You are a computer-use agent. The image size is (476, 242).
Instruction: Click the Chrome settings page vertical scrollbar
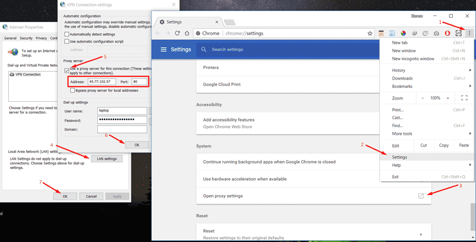click(474, 217)
